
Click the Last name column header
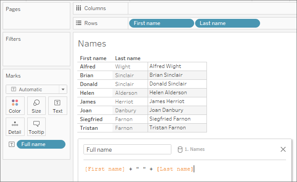[128, 58]
